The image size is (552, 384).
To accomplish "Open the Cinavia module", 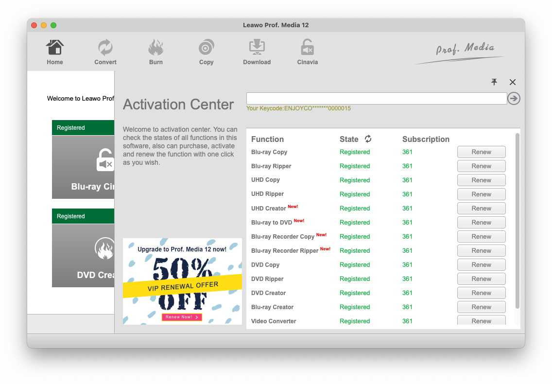I will click(x=307, y=52).
